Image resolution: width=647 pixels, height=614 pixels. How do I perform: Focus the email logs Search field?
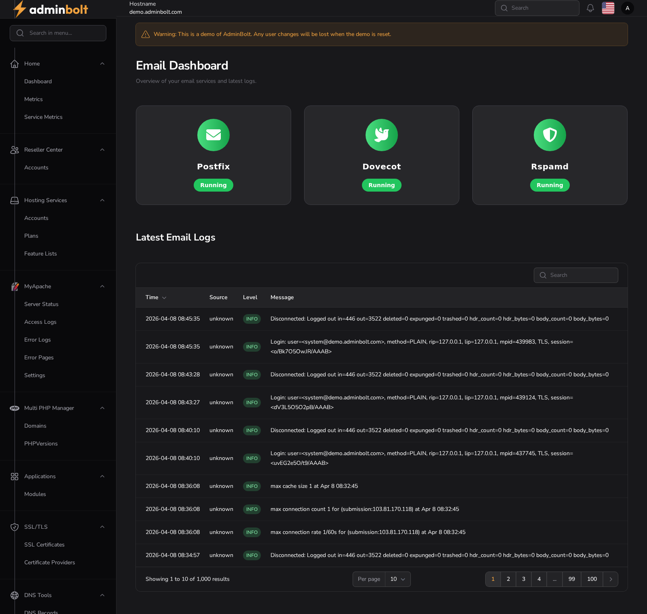click(576, 275)
